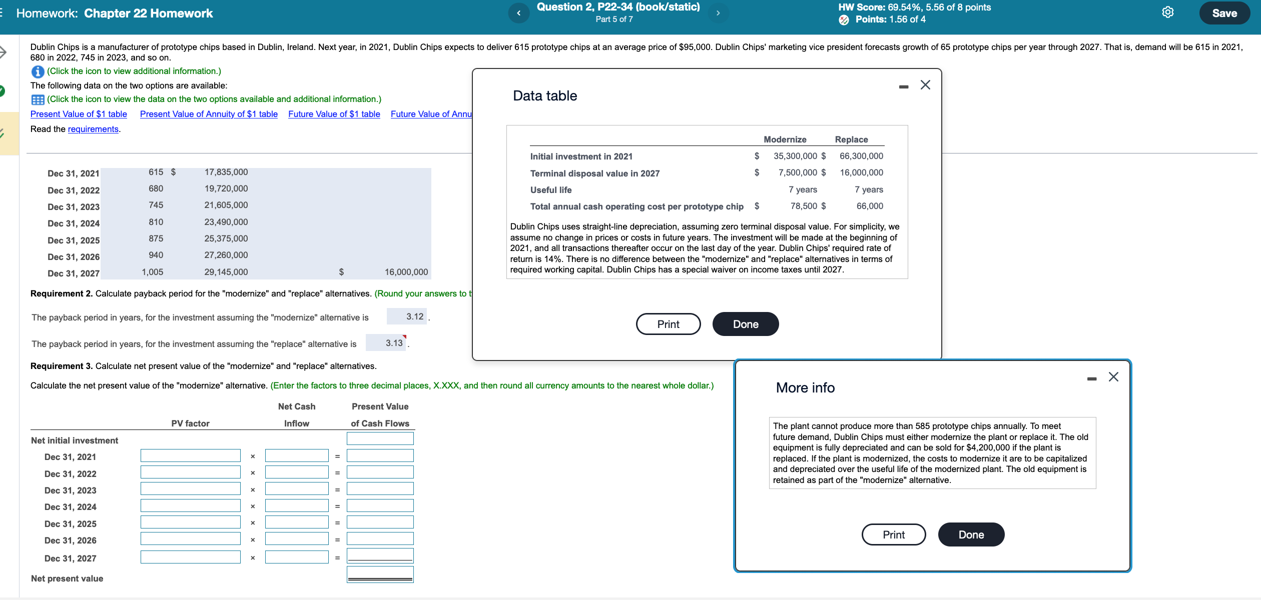Navigate to the previous question part chevron
Viewport: 1261px width, 600px height.
(519, 13)
